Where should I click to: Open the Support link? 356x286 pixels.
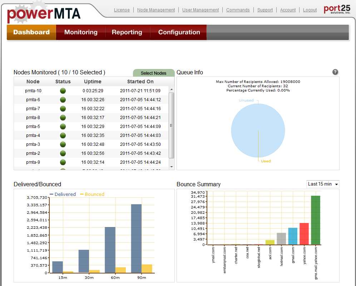[x=265, y=10]
